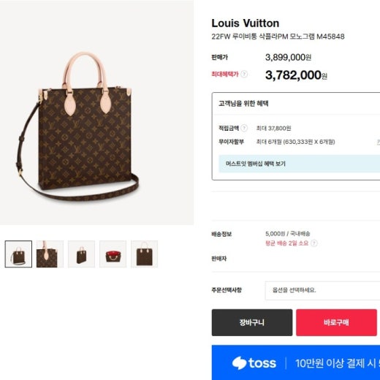Click the toss payment promotion banner text
This screenshot has height=380, width=380.
[338, 363]
